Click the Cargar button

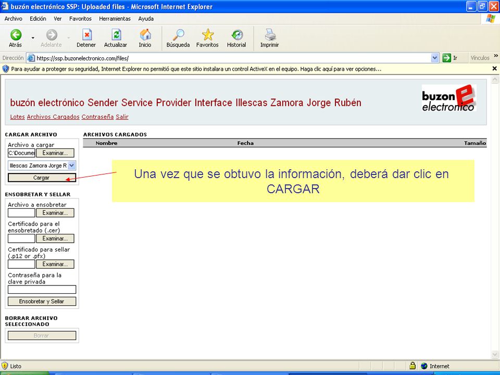pyautogui.click(x=42, y=178)
